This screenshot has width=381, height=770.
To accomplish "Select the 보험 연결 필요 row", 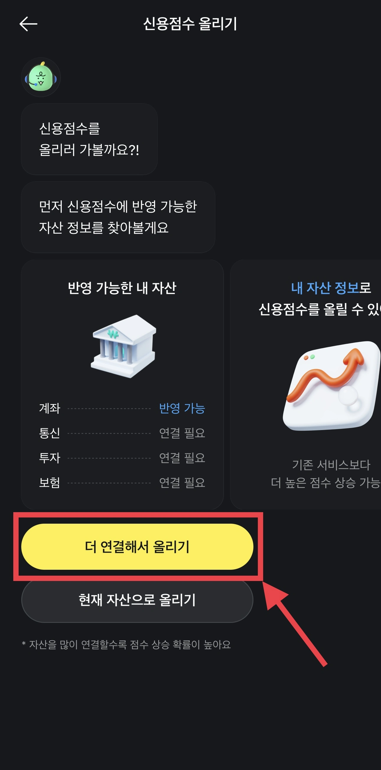I will (122, 483).
